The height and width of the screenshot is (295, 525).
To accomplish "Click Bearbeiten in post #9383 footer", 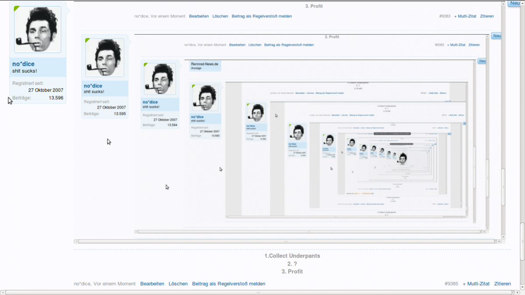I will point(199,16).
